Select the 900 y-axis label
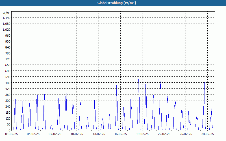The image size is (226, 141). point(8,41)
